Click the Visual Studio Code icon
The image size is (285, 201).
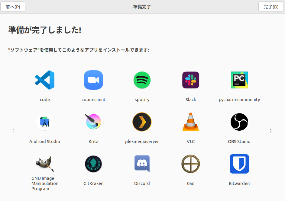(x=45, y=80)
